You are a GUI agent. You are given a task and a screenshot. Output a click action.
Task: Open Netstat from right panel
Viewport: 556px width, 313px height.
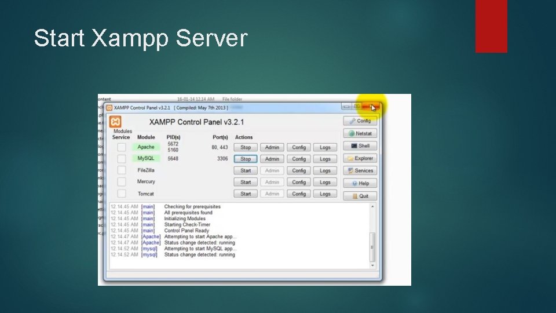pos(360,133)
